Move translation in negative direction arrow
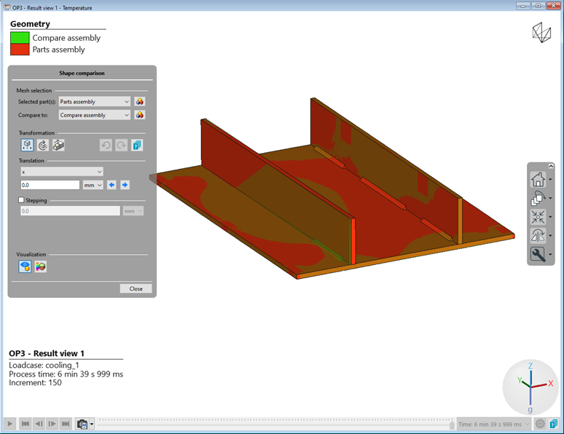Screen dimensions: 564x434 [x=112, y=185]
